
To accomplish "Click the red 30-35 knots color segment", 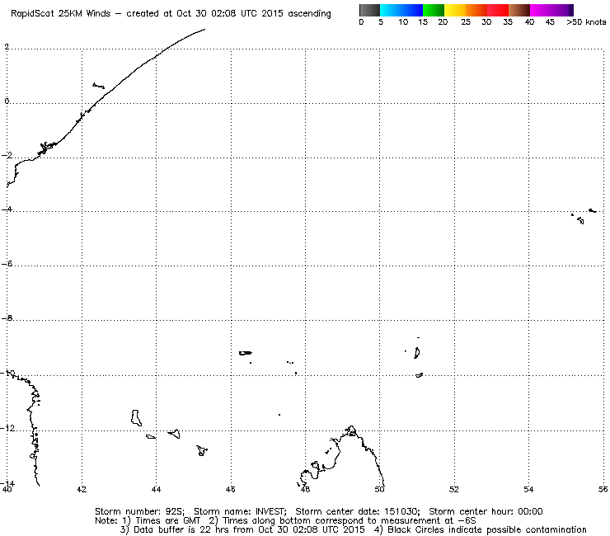I will coord(498,10).
